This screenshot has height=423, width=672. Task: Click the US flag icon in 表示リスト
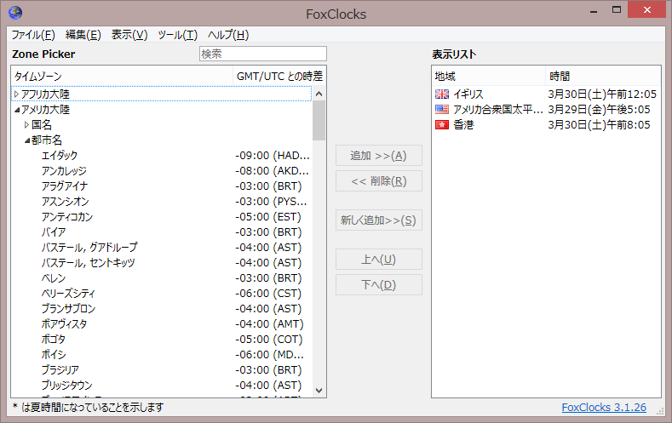point(441,110)
